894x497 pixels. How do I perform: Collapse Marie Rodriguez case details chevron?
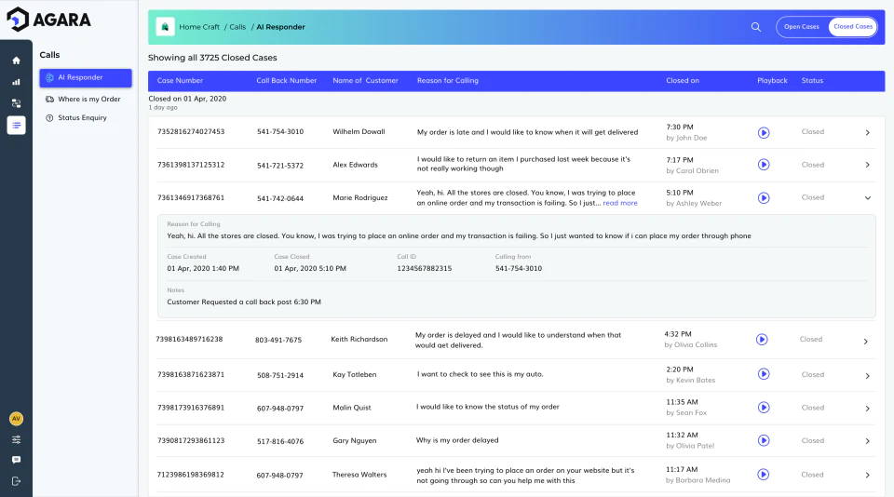867,197
